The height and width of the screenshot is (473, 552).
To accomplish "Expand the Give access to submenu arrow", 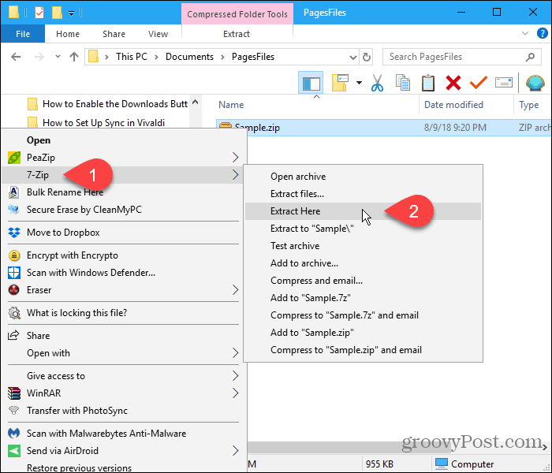I will 236,376.
